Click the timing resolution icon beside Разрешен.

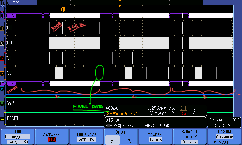point(109,125)
